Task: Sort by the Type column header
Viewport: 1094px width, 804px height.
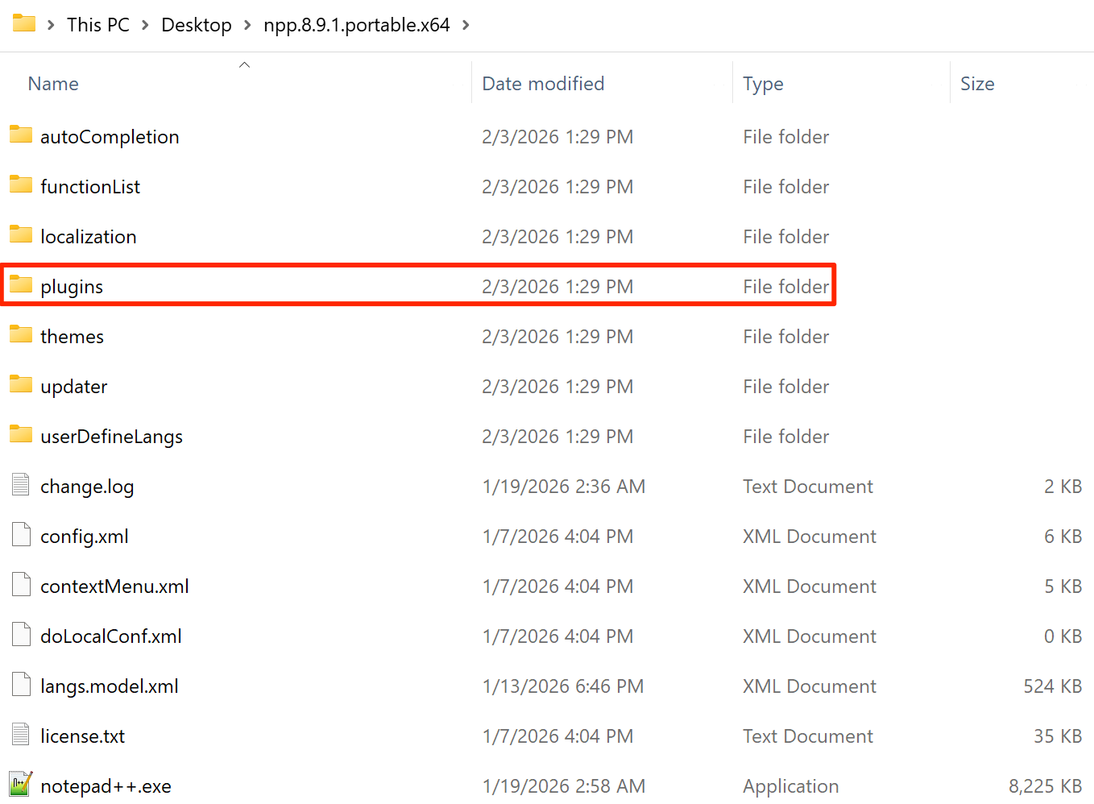Action: 763,83
